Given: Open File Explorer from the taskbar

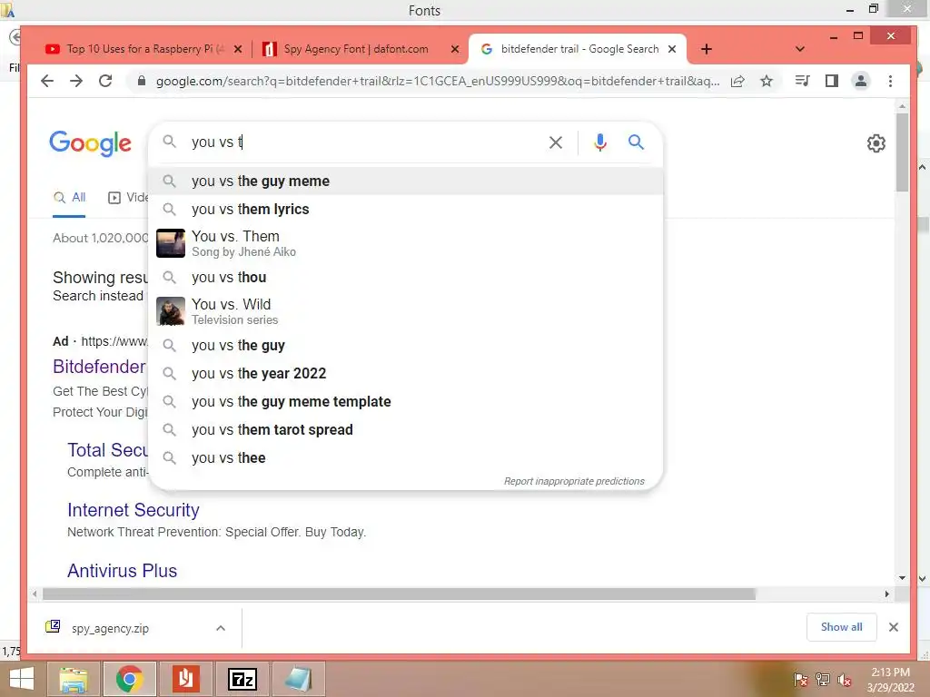Looking at the screenshot, I should coord(73,679).
